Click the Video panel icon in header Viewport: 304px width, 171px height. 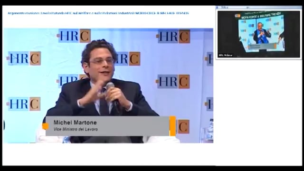pos(217,8)
